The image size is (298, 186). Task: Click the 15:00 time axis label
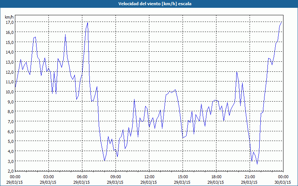coord(183,177)
